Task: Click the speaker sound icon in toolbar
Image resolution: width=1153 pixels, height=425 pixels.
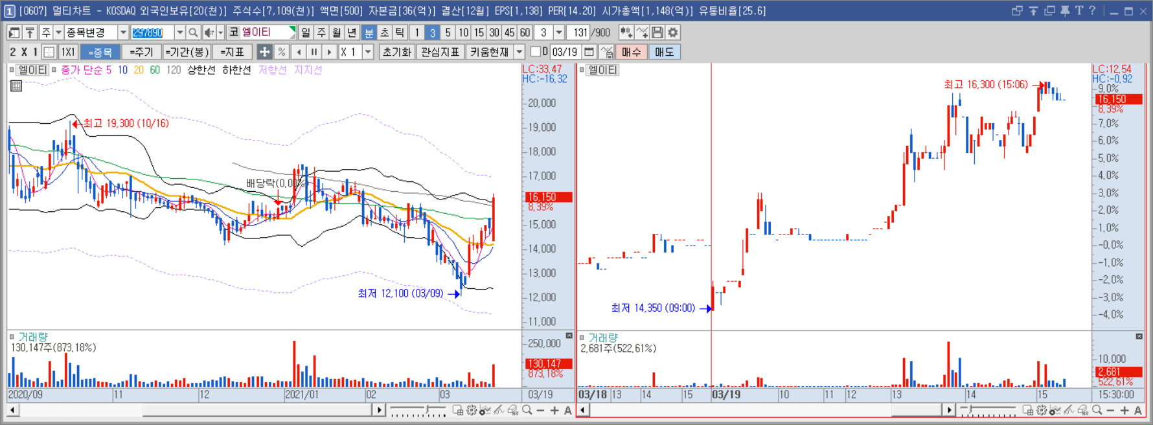Action: click(x=209, y=32)
